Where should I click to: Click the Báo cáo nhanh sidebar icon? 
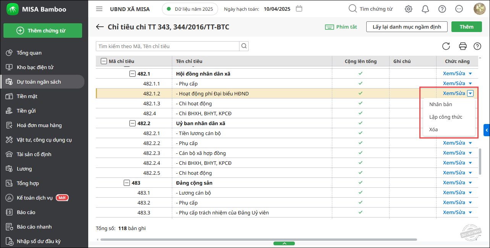click(x=10, y=227)
